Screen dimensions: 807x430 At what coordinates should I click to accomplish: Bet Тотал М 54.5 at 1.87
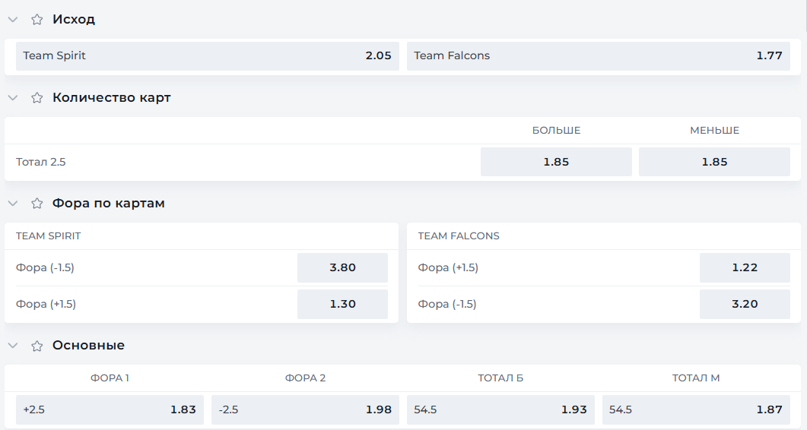696,409
